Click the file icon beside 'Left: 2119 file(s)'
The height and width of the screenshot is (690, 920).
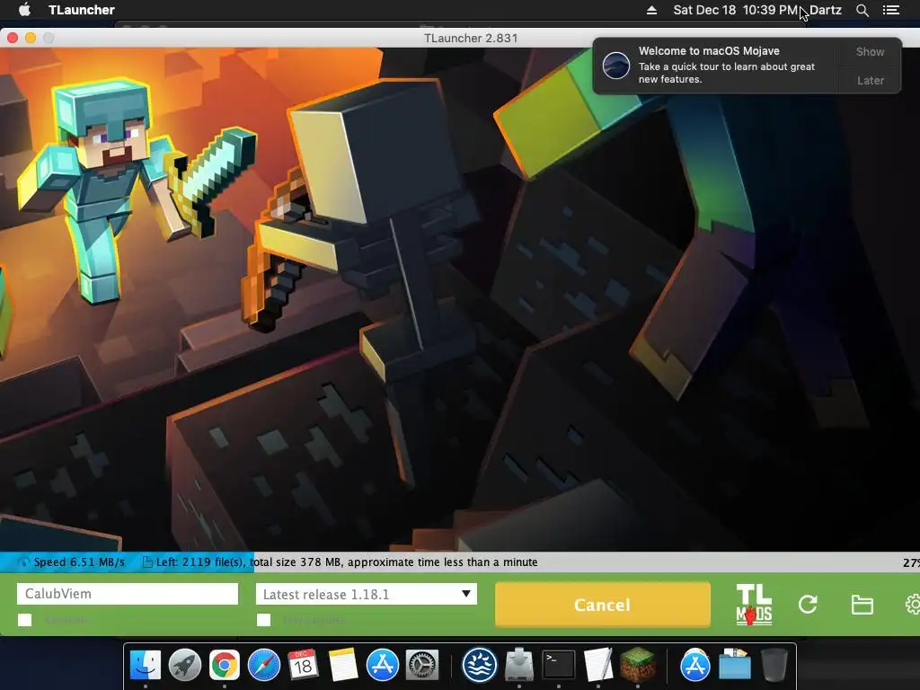(148, 562)
